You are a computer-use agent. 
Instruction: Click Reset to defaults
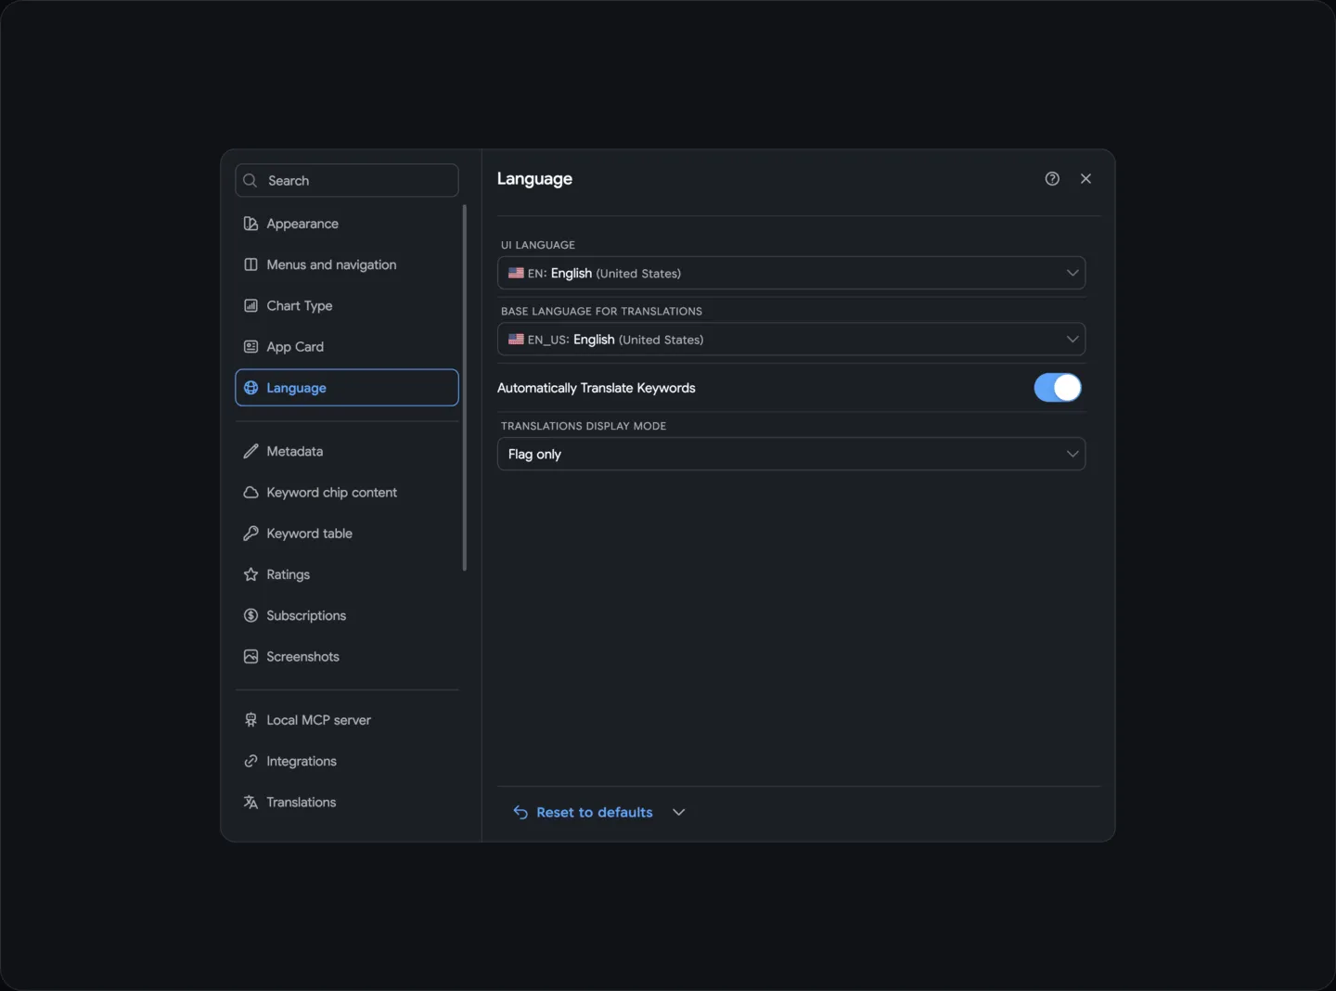pos(595,812)
